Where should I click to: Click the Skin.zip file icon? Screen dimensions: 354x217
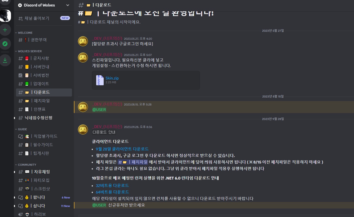(100, 80)
